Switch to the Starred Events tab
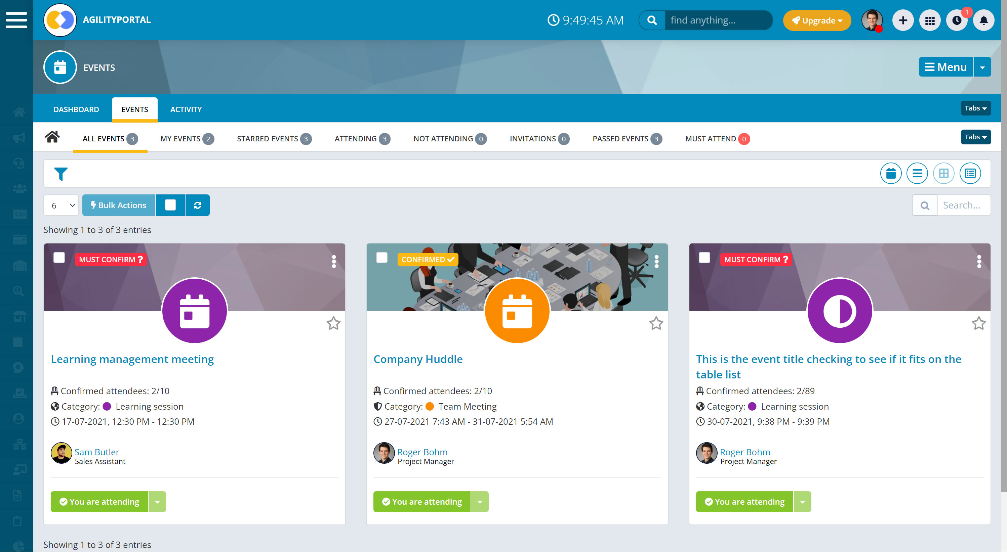The width and height of the screenshot is (1007, 552). [x=274, y=139]
